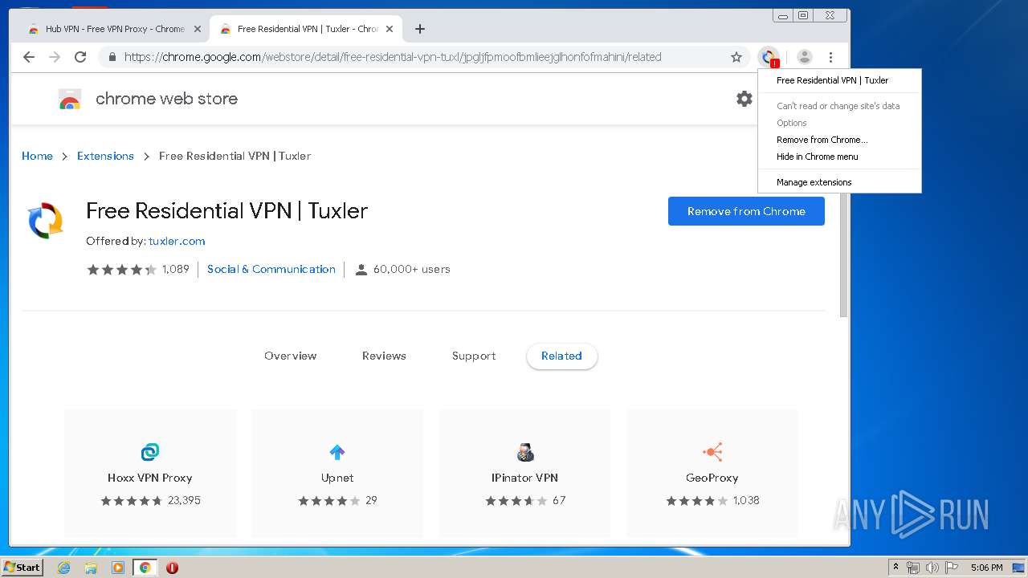The height and width of the screenshot is (578, 1028).
Task: Open a new browser tab
Action: [419, 29]
